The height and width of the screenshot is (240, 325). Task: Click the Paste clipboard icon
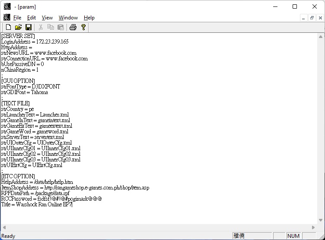[x=61, y=27]
